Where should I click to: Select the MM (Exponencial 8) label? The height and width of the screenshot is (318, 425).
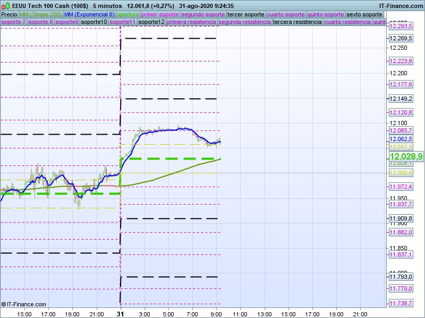89,14
